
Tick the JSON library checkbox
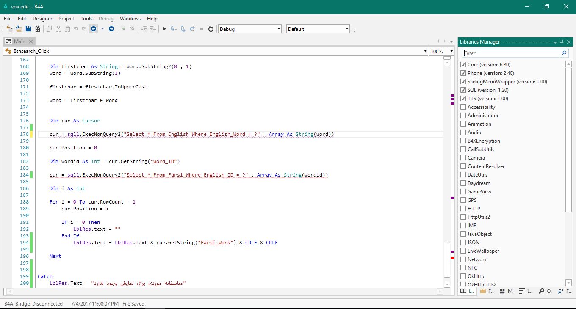coord(463,243)
